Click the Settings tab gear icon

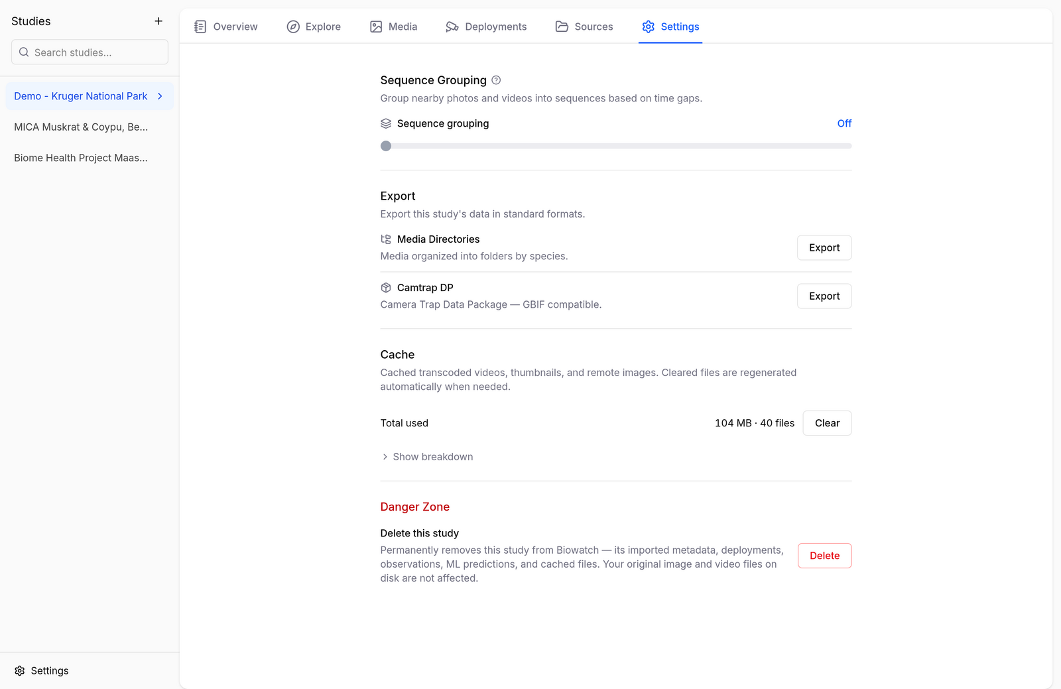point(649,27)
